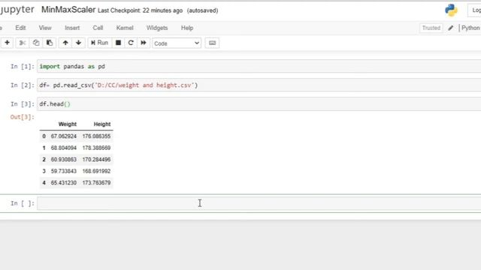Click the height value 176.086355
481x270 pixels.
point(96,136)
